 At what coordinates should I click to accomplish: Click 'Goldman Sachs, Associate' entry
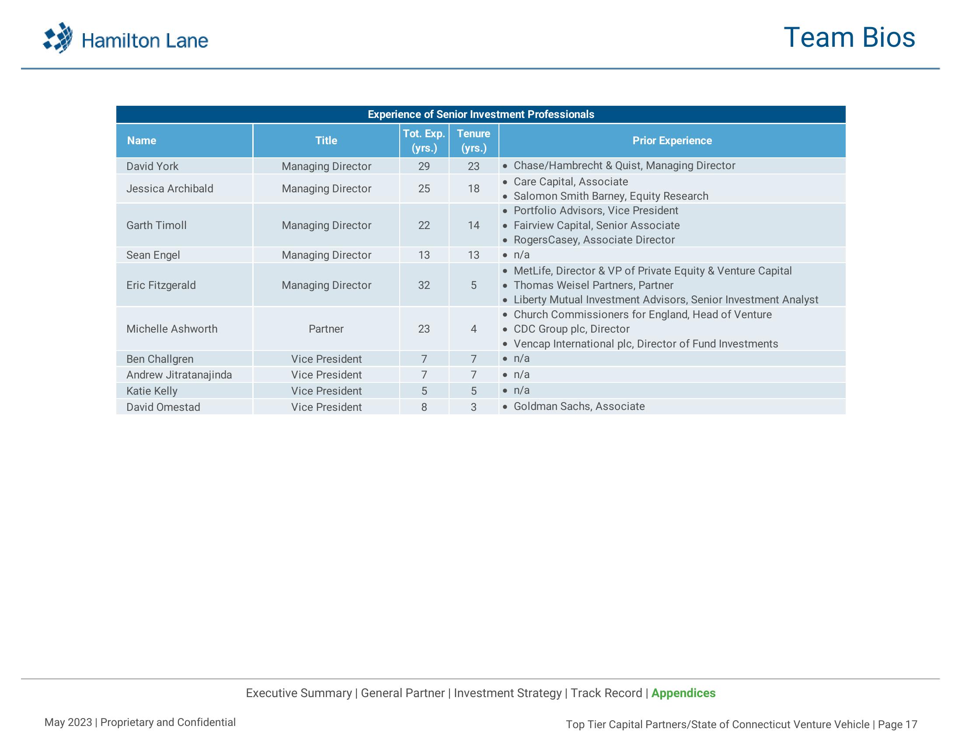[x=579, y=406]
